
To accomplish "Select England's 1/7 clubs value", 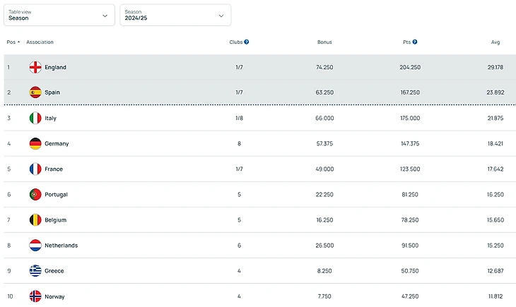I will 240,68.
